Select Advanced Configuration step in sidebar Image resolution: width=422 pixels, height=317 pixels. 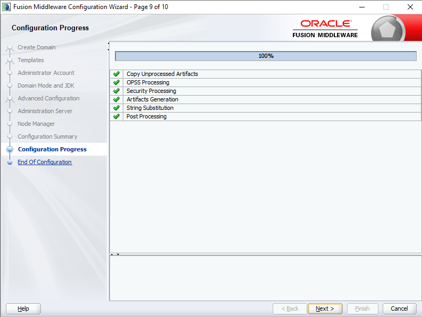point(48,98)
